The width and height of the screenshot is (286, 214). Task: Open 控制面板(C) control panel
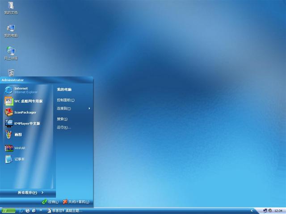[66, 100]
